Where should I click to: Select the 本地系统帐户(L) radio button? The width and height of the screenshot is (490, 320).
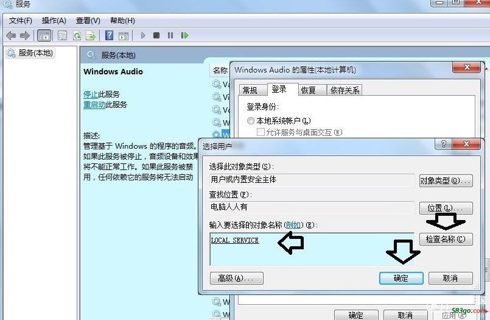(x=251, y=121)
